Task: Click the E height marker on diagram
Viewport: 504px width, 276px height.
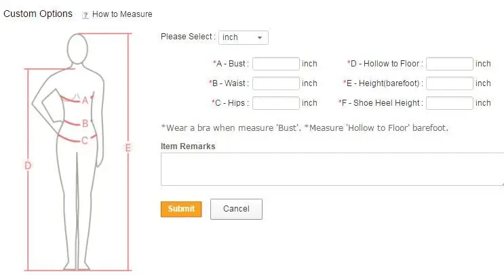Action: [128, 148]
